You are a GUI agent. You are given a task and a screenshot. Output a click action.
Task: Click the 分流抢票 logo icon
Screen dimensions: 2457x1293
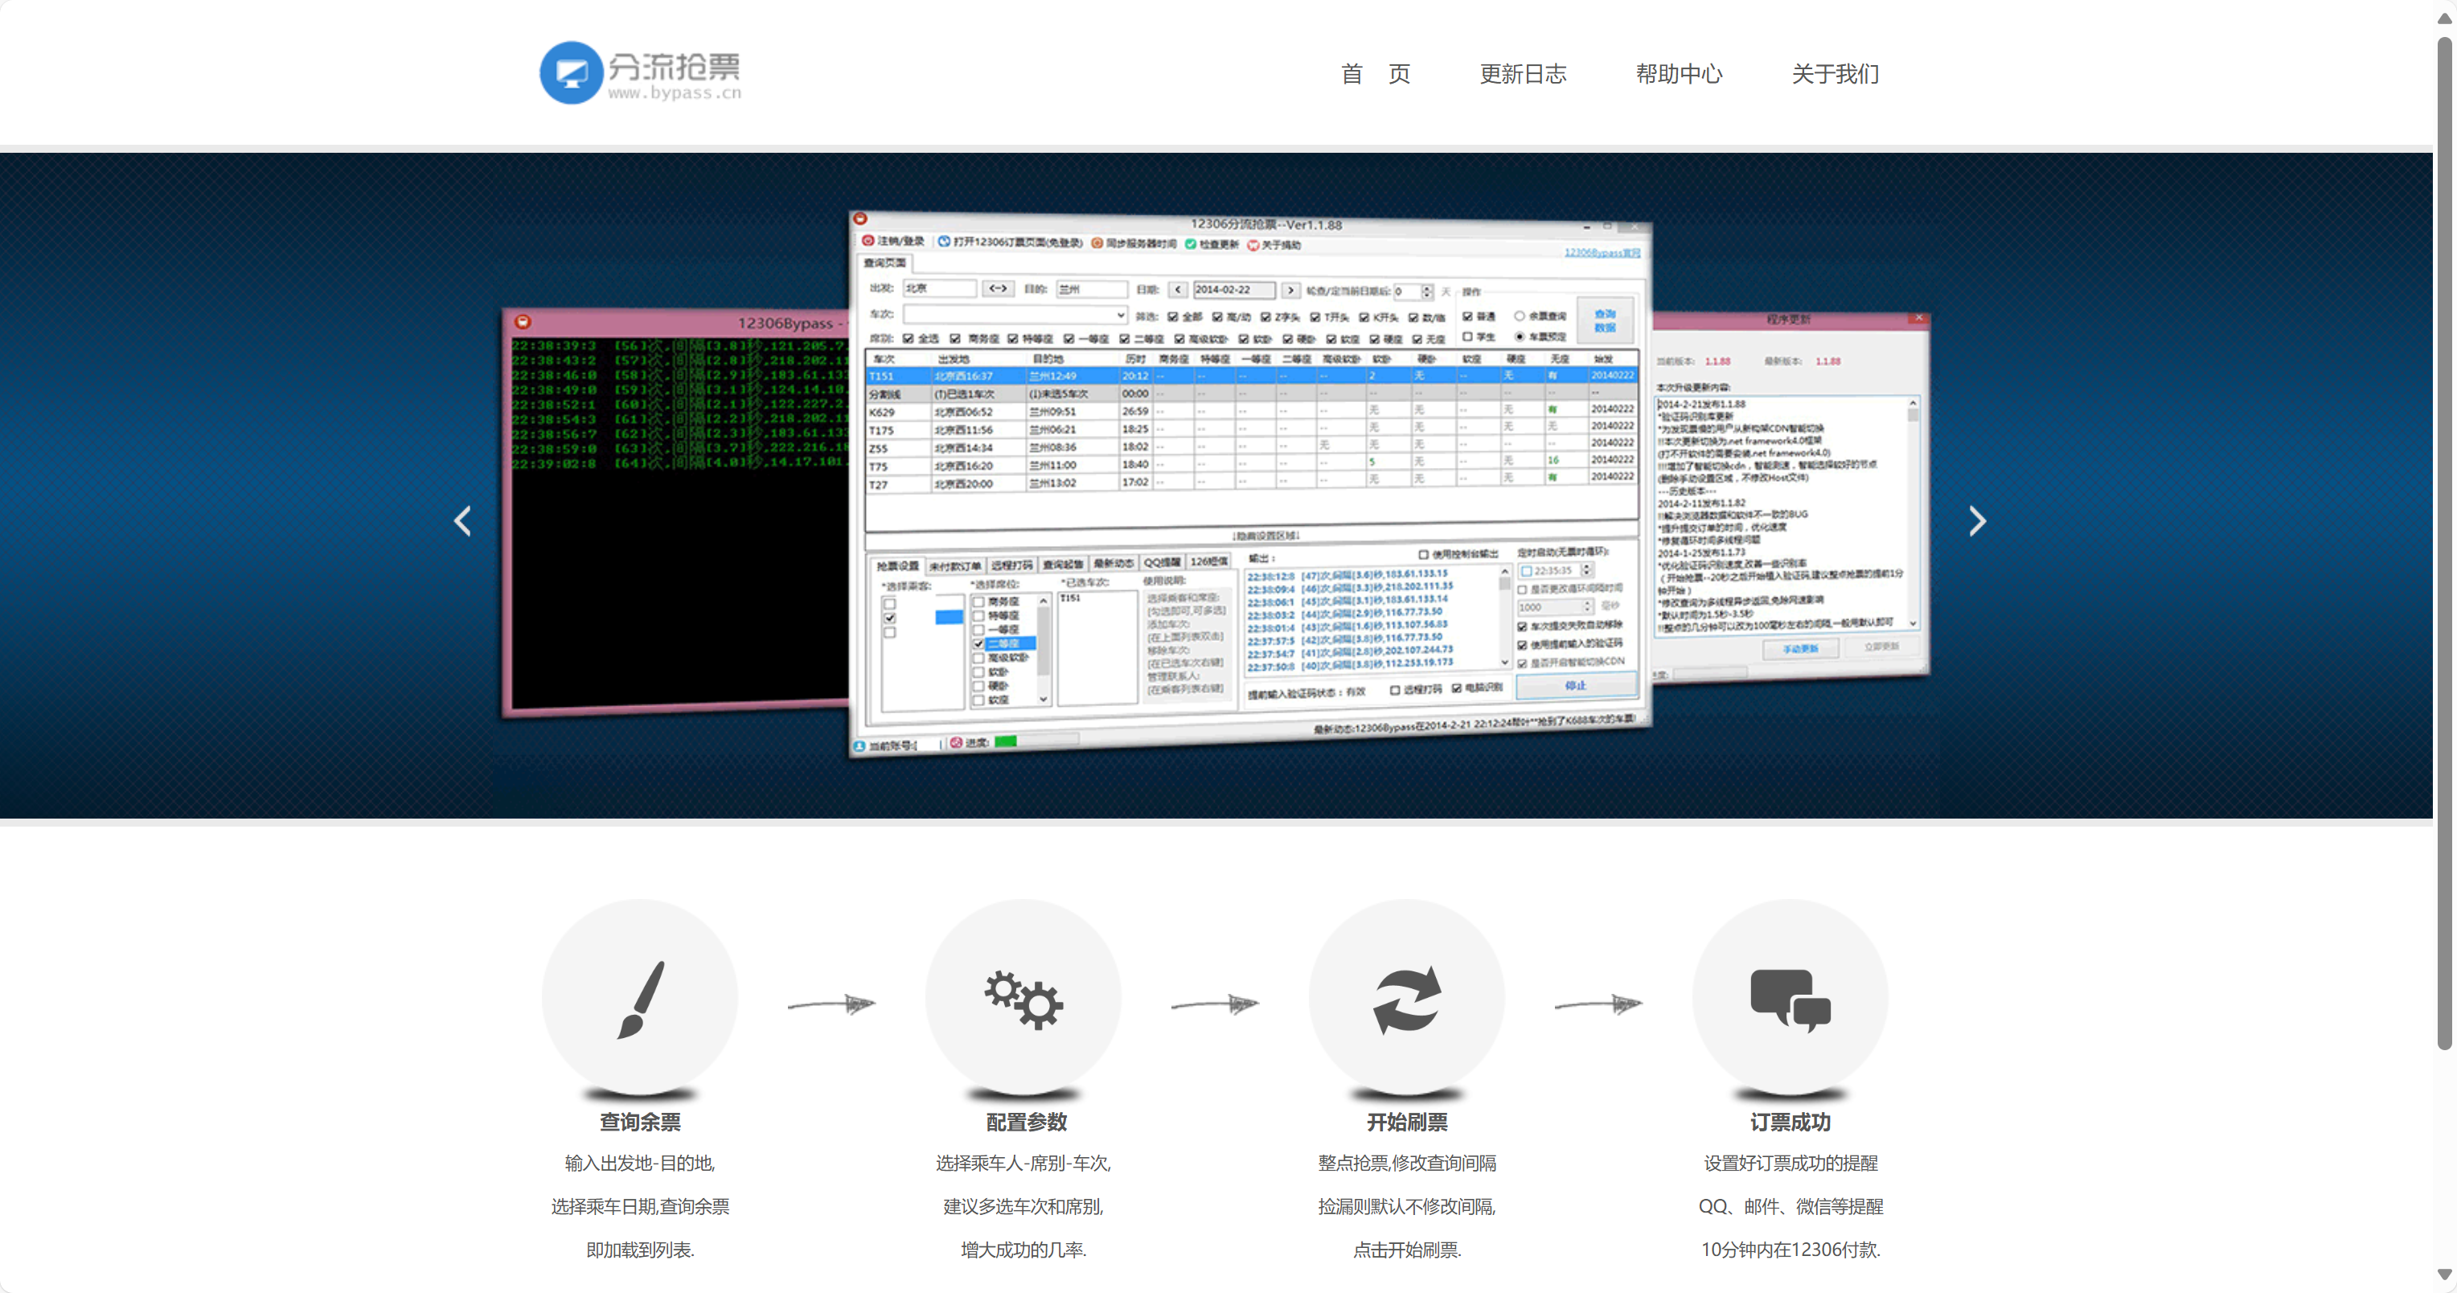572,72
